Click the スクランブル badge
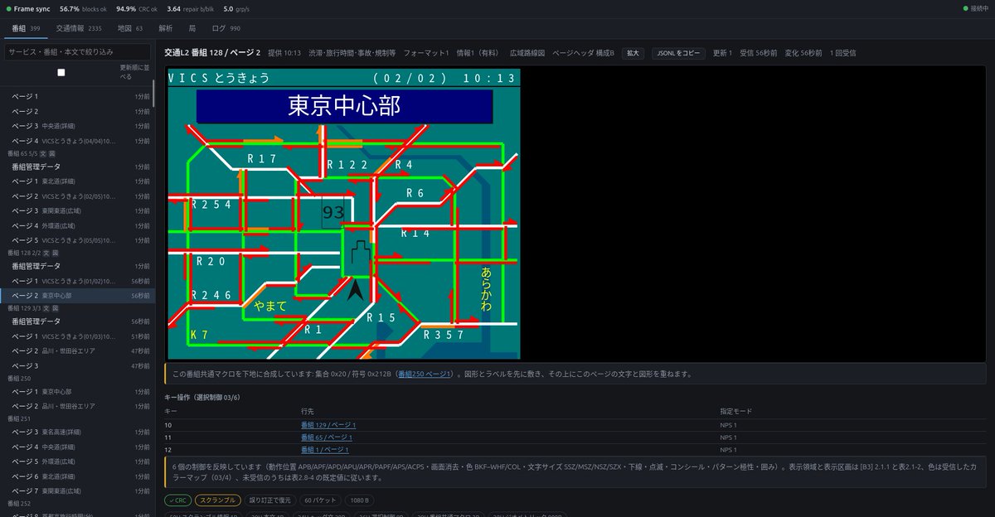Image resolution: width=995 pixels, height=517 pixels. (218, 500)
